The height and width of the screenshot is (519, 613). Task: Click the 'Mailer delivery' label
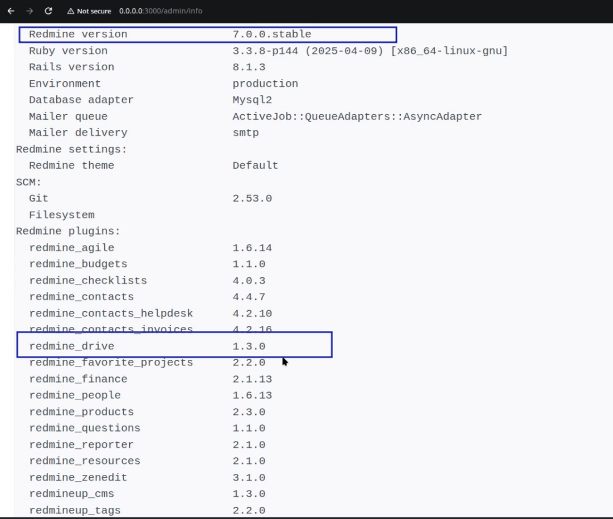tap(78, 133)
